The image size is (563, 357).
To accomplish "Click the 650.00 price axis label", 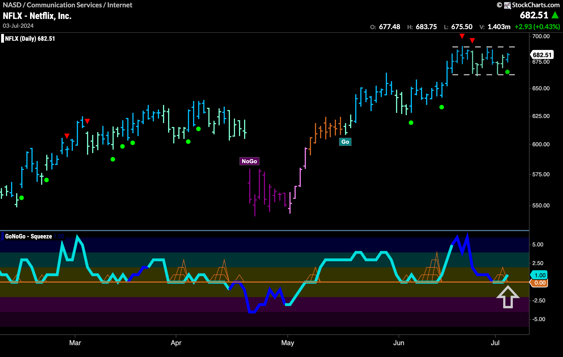I will (x=541, y=88).
